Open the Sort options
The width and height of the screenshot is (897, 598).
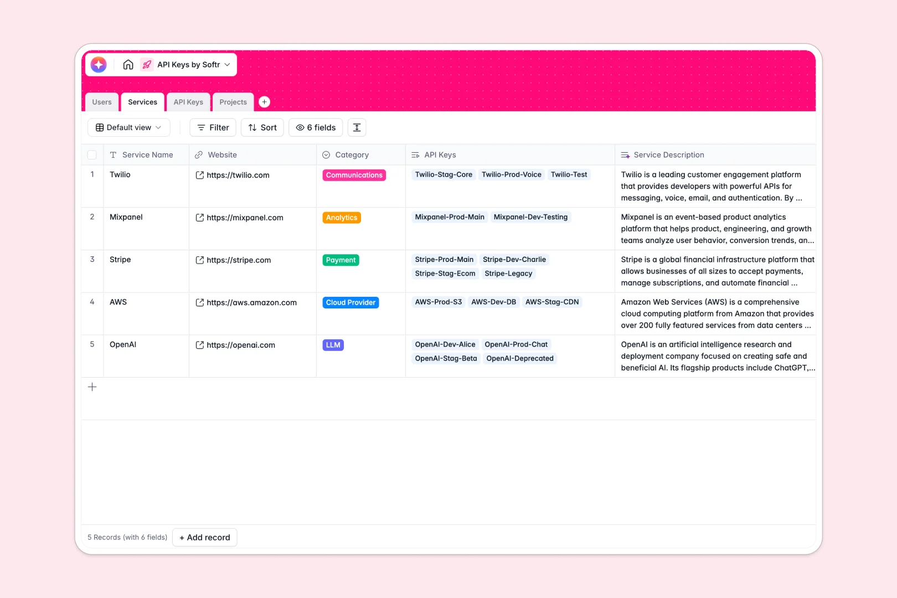262,127
